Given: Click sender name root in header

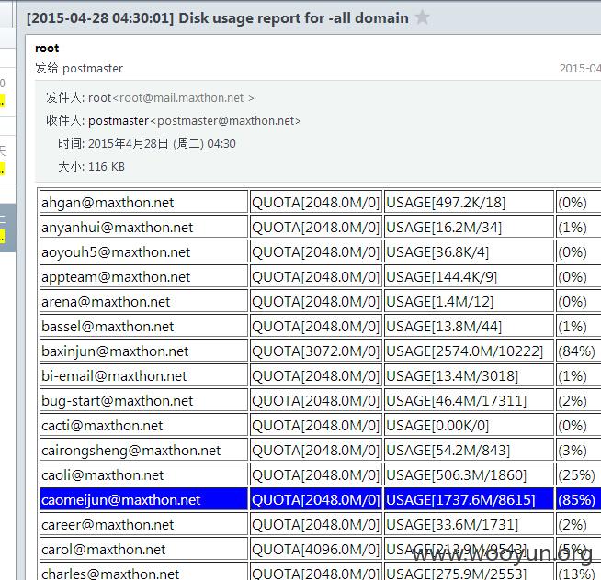Looking at the screenshot, I should tap(47, 49).
